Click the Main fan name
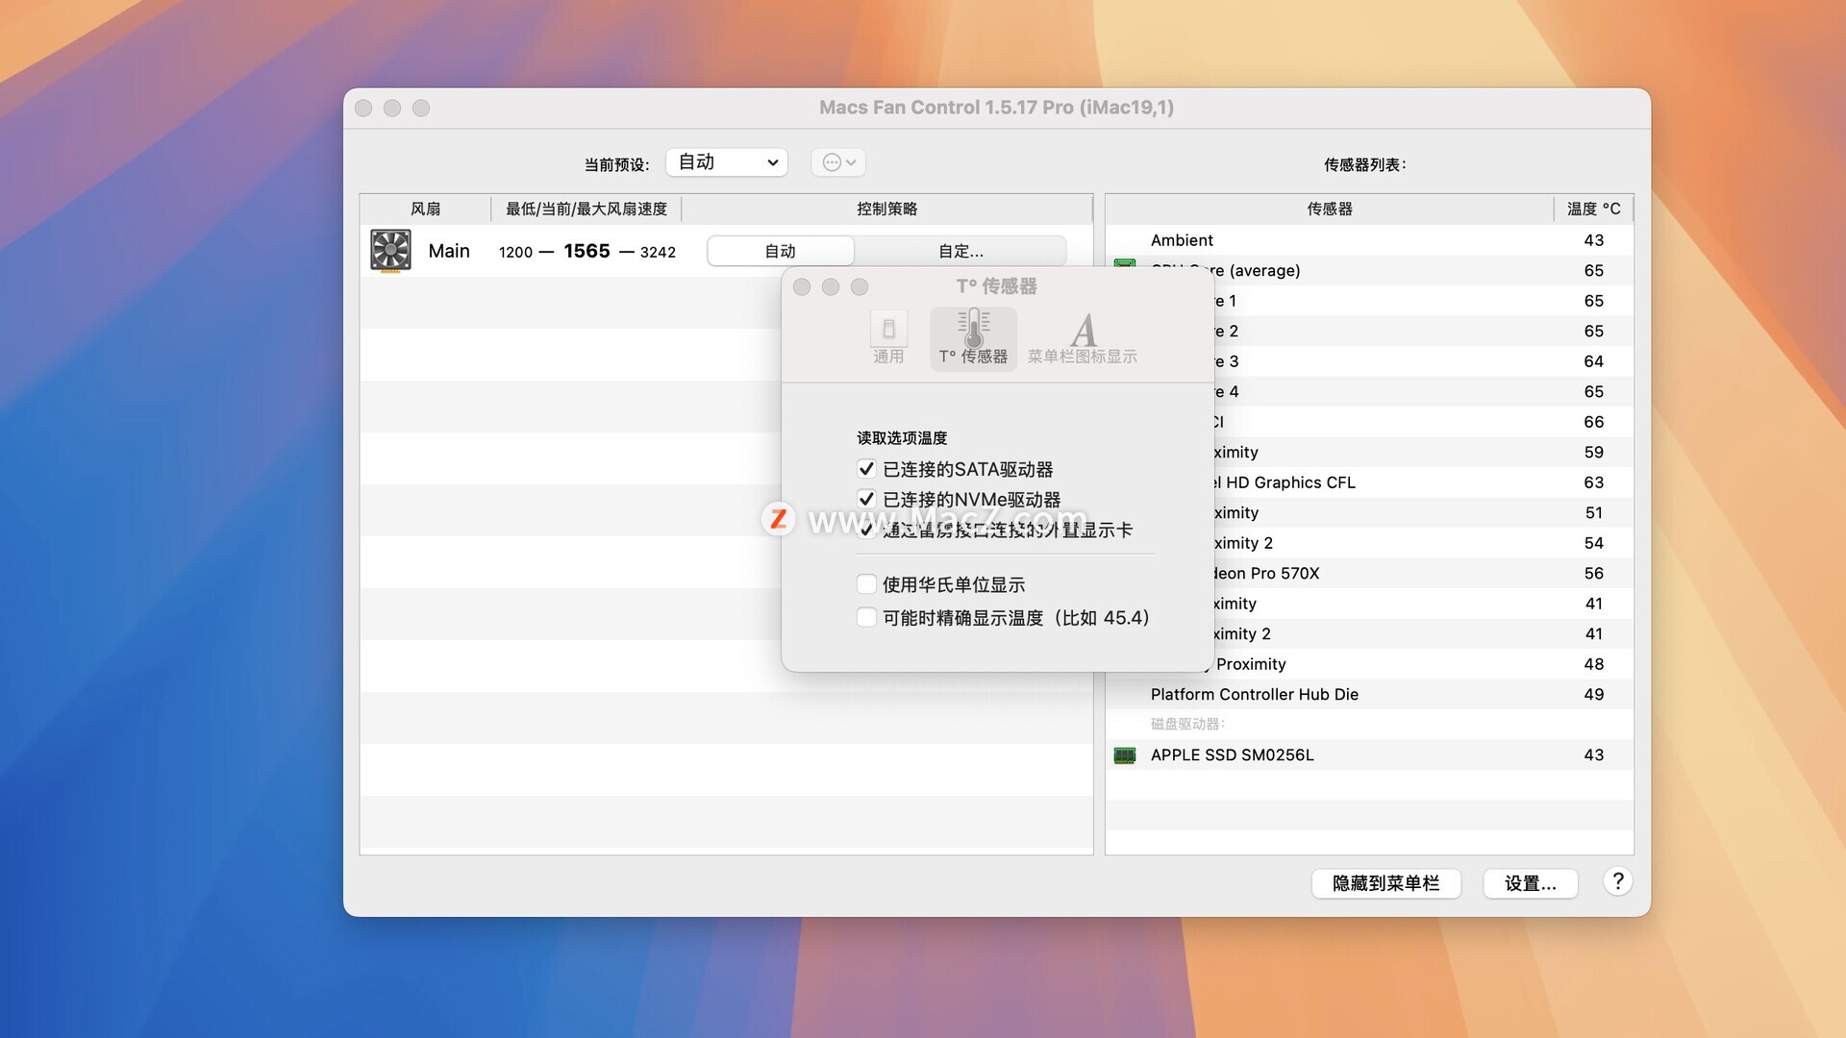The width and height of the screenshot is (1846, 1038). (x=449, y=251)
